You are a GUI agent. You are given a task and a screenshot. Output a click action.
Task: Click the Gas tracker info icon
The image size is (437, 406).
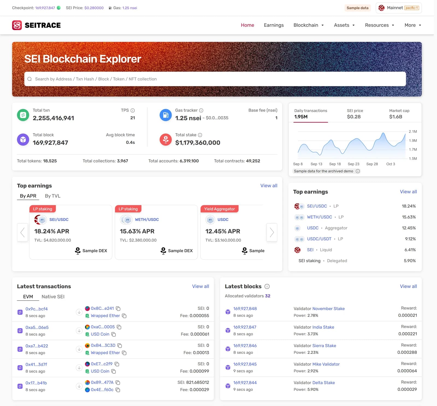coord(201,110)
